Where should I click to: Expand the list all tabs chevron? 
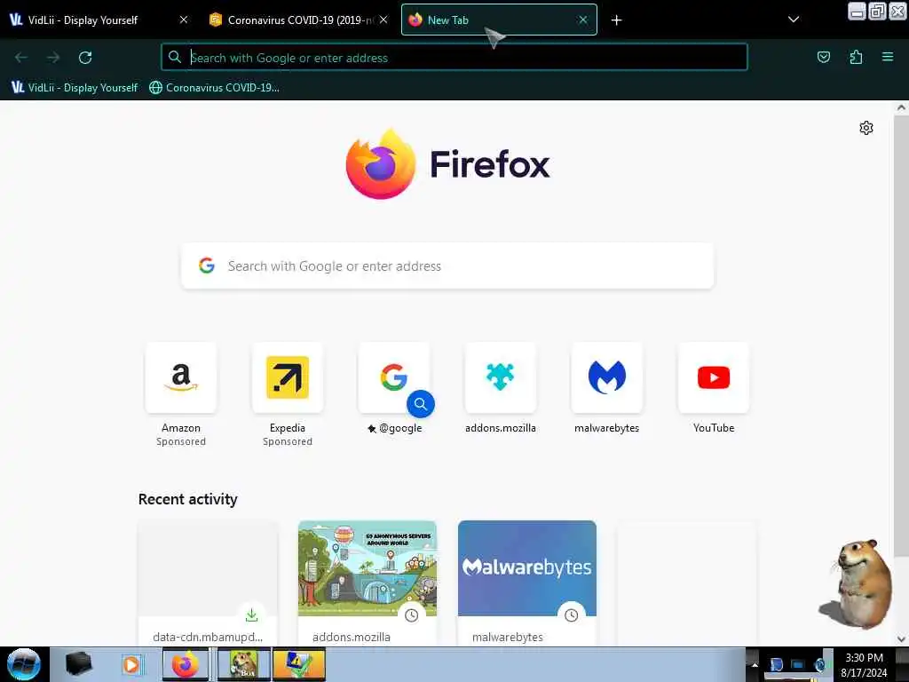click(793, 20)
